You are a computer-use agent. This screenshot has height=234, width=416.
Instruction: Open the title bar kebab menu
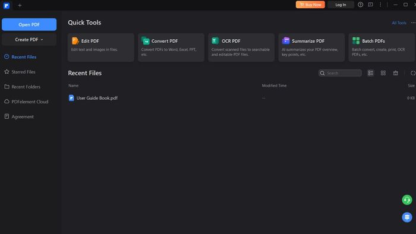pyautogui.click(x=380, y=5)
